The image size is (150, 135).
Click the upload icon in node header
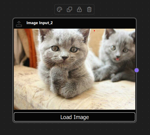click(19, 24)
